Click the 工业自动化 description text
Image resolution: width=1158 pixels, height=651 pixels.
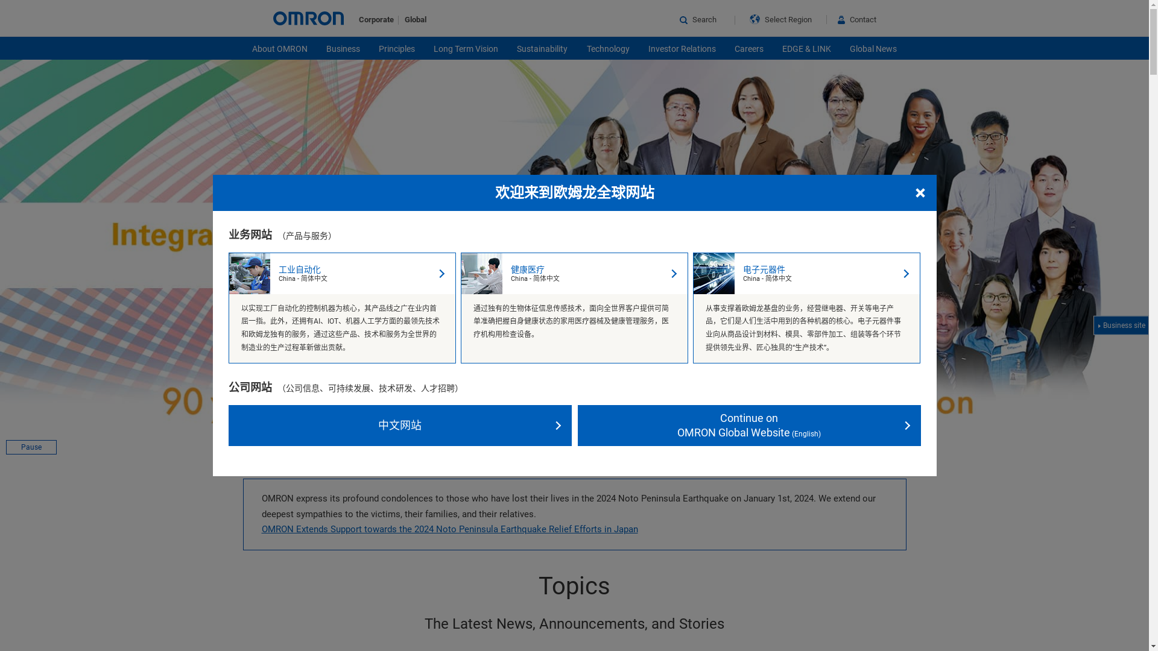341,328
